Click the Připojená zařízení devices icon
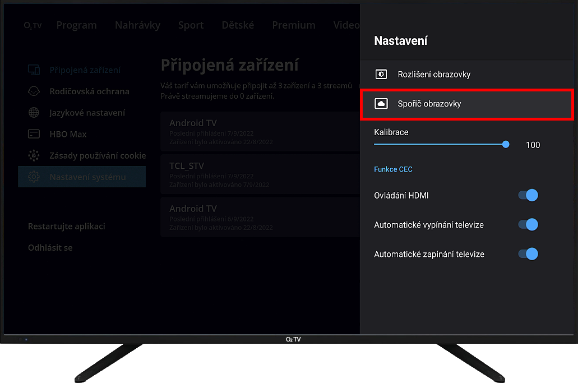 [34, 70]
